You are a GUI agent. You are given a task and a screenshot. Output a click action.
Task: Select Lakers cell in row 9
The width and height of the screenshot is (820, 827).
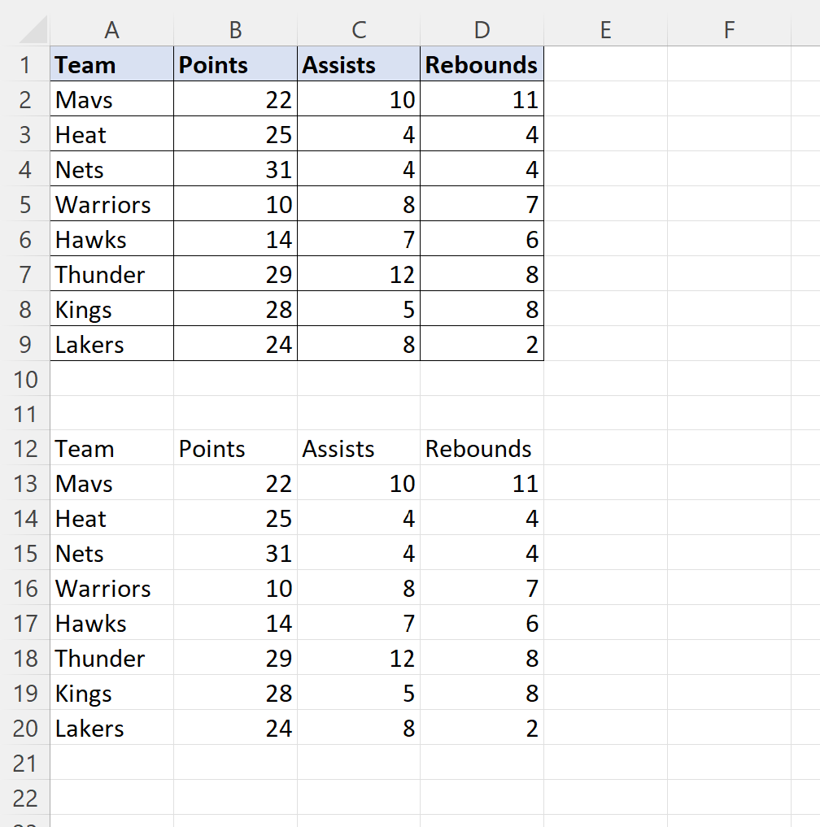(x=112, y=345)
